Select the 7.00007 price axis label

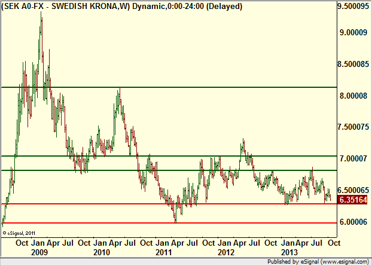coord(353,158)
